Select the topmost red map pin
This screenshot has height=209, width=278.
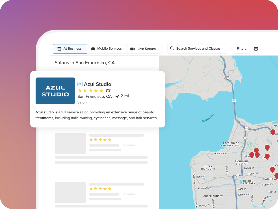[273, 132]
